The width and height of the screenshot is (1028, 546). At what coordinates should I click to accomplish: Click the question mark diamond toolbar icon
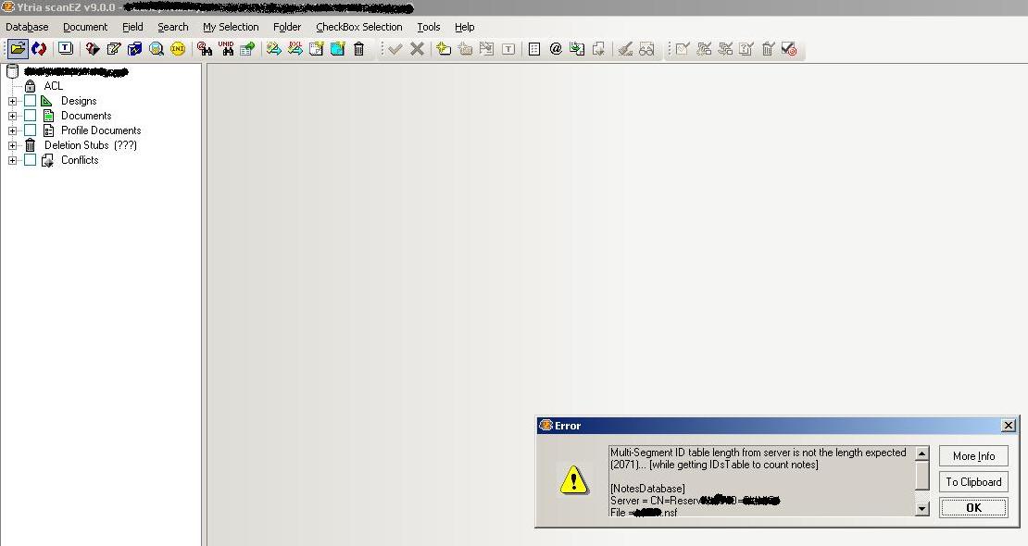coord(93,48)
